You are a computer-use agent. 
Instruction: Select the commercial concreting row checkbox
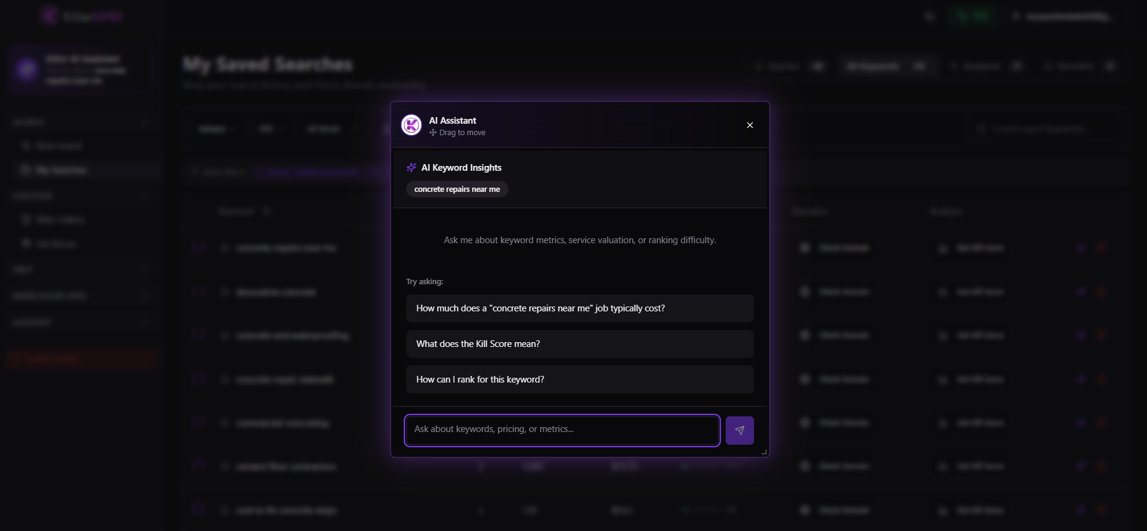(198, 423)
